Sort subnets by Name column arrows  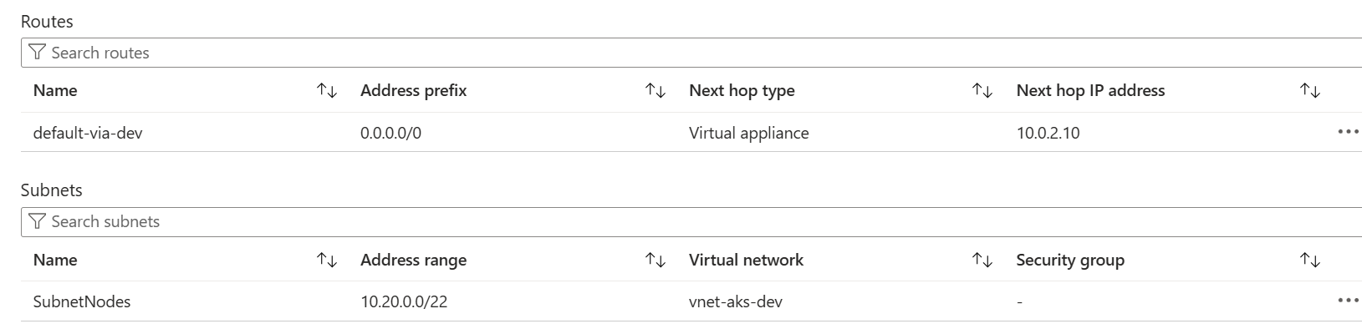327,261
